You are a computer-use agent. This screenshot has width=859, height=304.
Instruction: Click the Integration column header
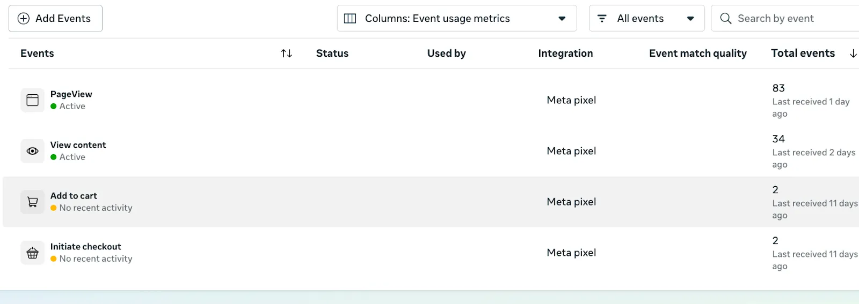pos(565,54)
